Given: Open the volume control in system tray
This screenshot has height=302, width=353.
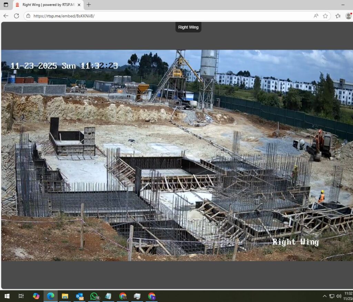Looking at the screenshot, I should point(339,296).
